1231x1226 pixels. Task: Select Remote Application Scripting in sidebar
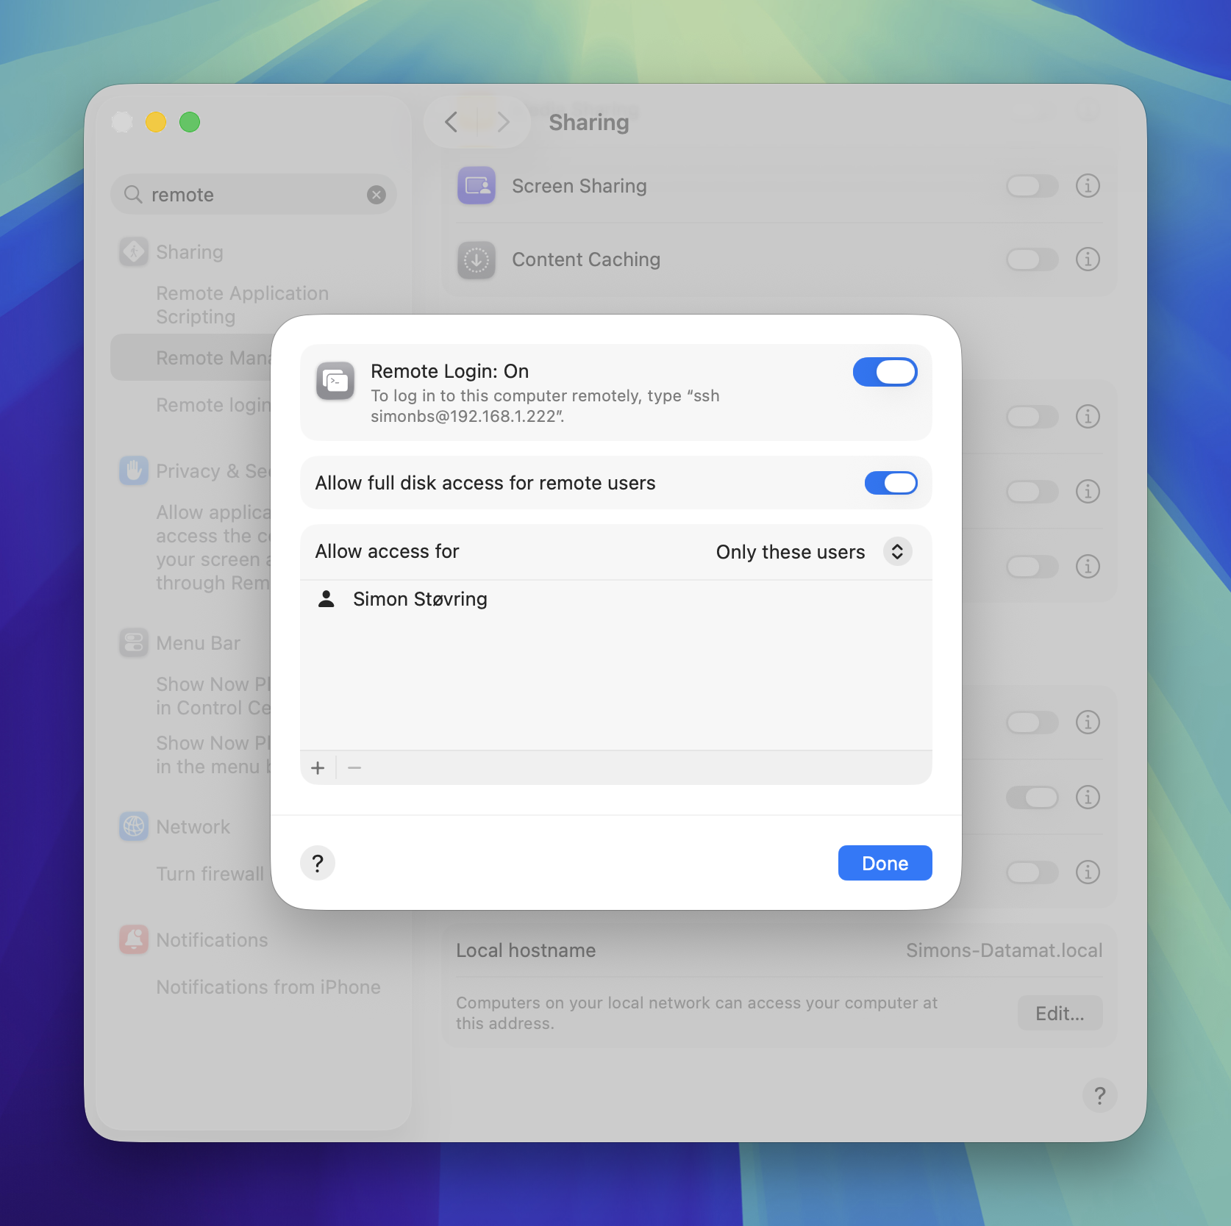(x=242, y=304)
